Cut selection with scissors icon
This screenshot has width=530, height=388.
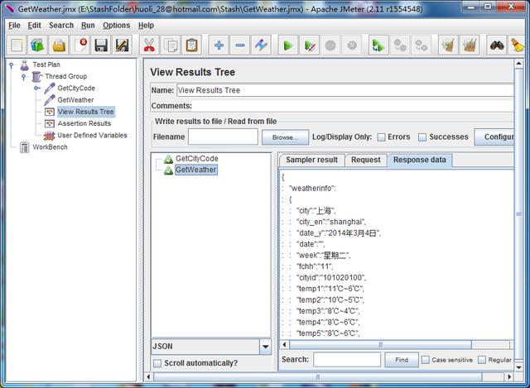pyautogui.click(x=149, y=45)
